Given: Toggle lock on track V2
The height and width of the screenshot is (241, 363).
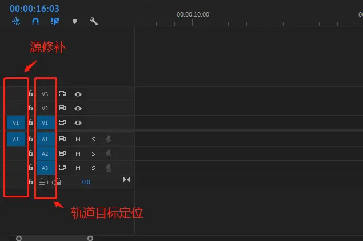Looking at the screenshot, I should (x=31, y=108).
